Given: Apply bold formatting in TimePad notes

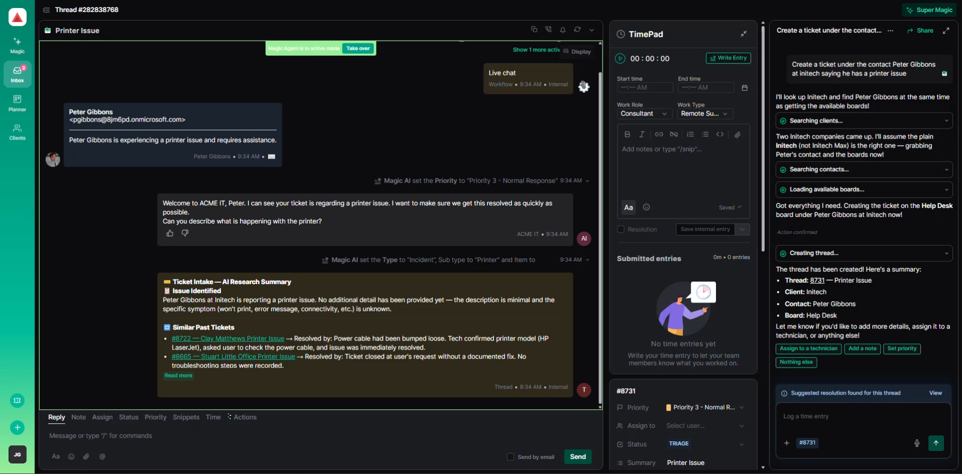Looking at the screenshot, I should coord(627,135).
